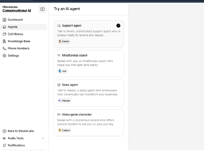Click the Settings gear icon

point(5,56)
